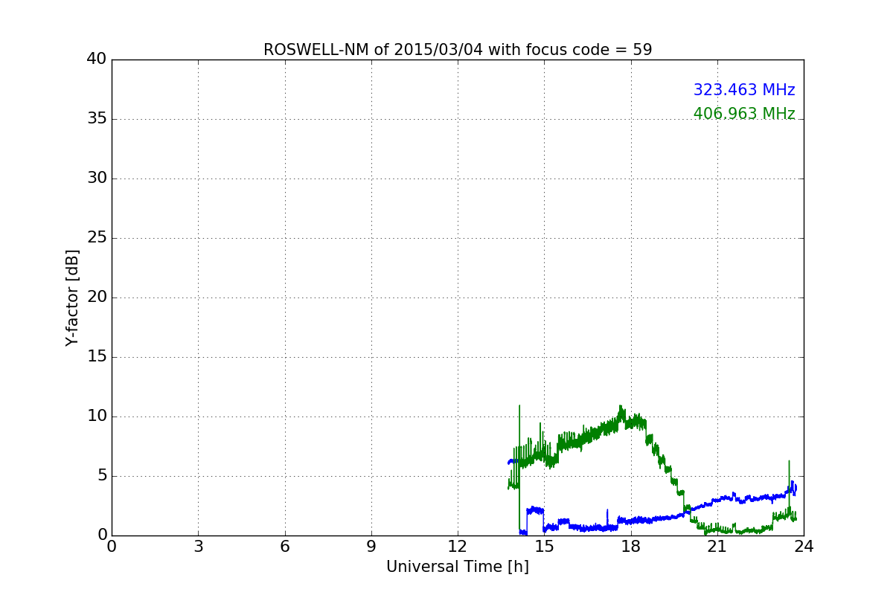Click the y-axis tick label 5
This screenshot has width=893, height=595.
coord(102,475)
